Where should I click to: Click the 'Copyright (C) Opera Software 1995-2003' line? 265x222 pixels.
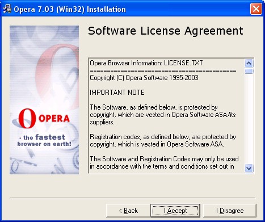[x=144, y=78]
